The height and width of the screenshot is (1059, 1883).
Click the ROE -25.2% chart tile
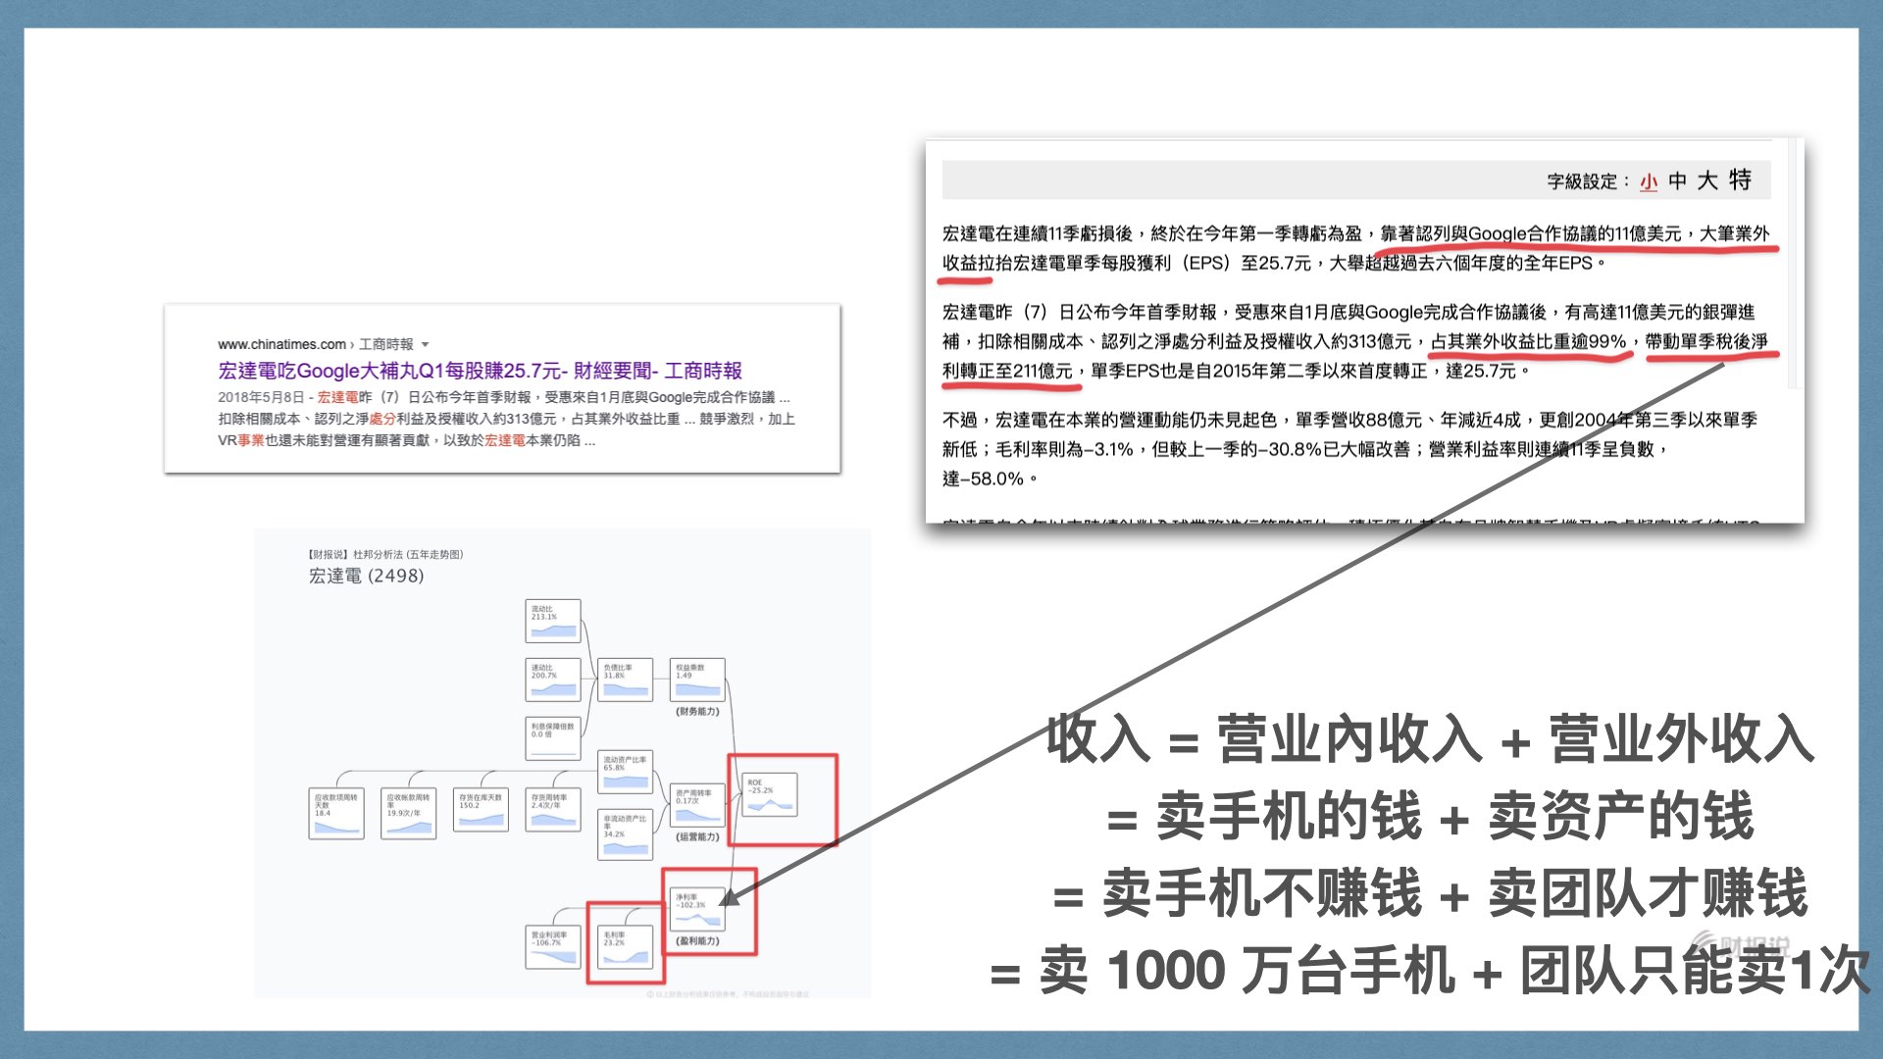tap(770, 795)
